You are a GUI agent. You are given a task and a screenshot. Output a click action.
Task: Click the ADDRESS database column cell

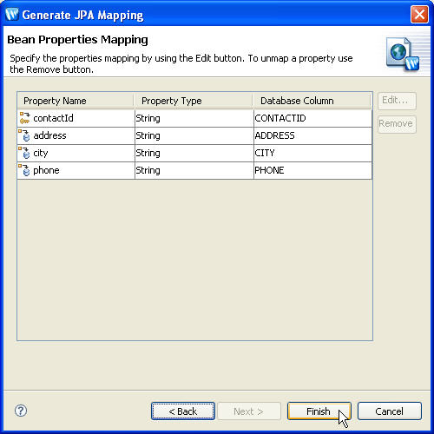(312, 135)
